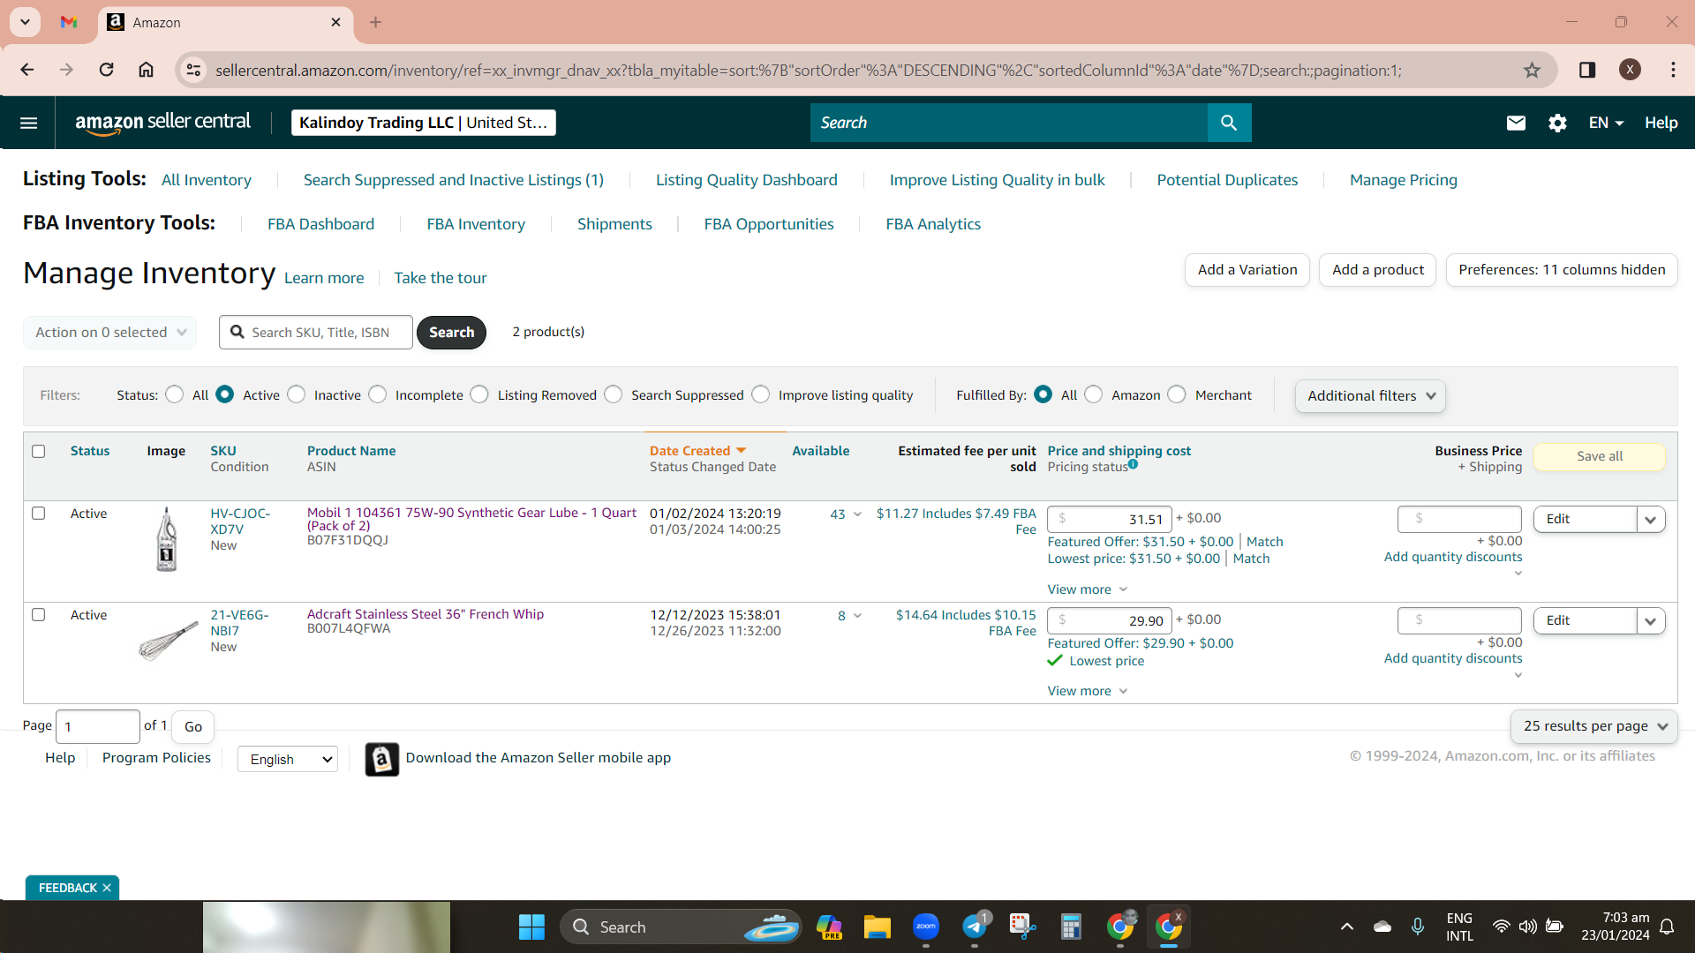Open the Mobil 1 Synthetic Gear Lube product link
This screenshot has width=1695, height=953.
471,519
